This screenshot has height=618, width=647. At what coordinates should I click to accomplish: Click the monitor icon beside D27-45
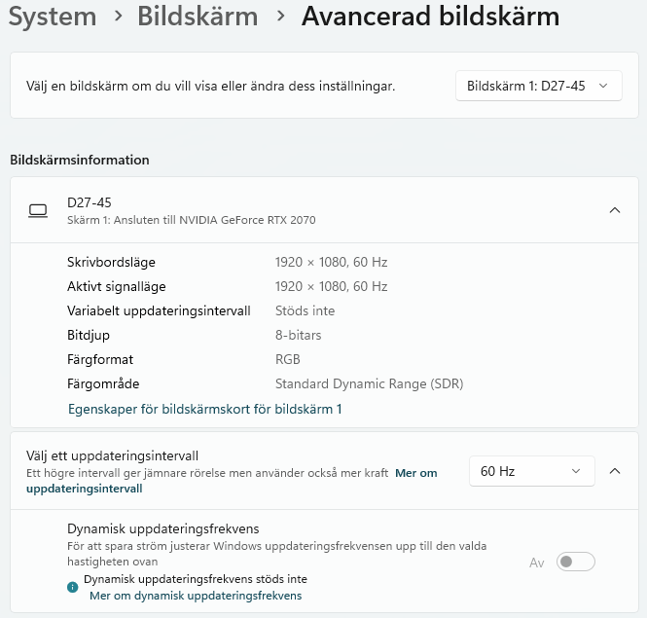(38, 210)
